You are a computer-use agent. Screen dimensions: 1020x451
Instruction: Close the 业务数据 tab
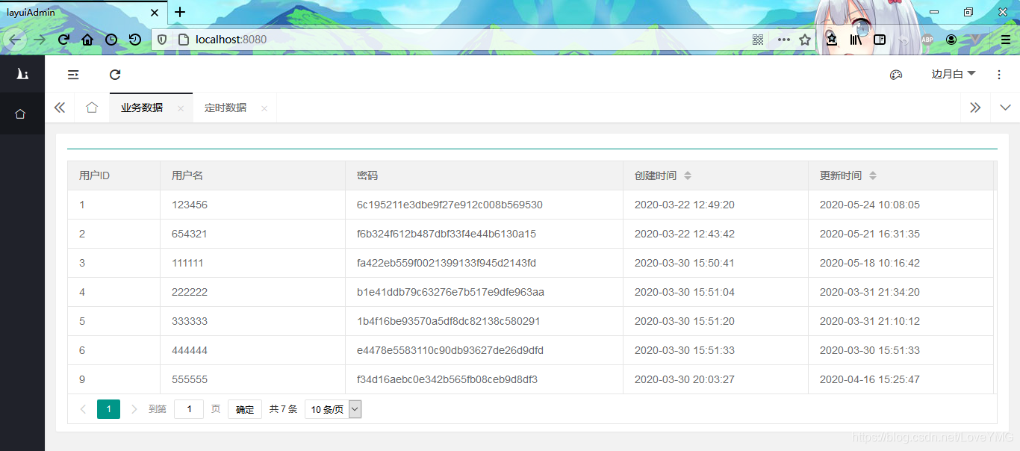(x=181, y=108)
